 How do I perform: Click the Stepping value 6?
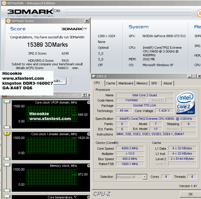pyautogui.click(x=189, y=124)
